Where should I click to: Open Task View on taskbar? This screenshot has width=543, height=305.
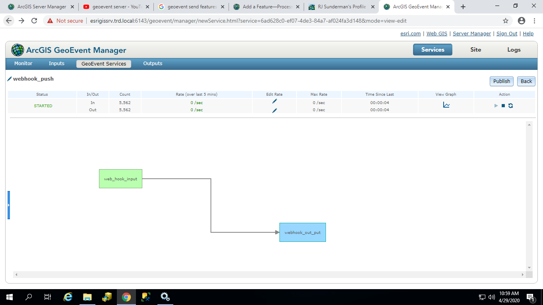[x=48, y=297]
